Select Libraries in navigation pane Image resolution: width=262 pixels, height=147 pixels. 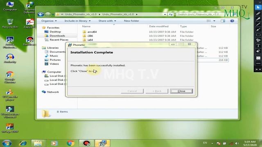pos(53,48)
